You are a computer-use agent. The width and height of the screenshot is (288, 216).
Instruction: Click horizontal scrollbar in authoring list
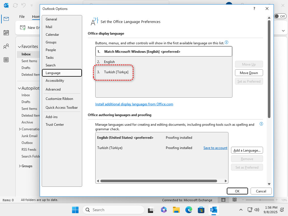click(158, 181)
